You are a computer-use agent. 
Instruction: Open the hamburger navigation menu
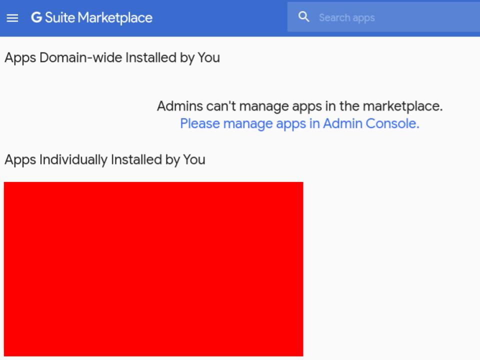point(12,18)
